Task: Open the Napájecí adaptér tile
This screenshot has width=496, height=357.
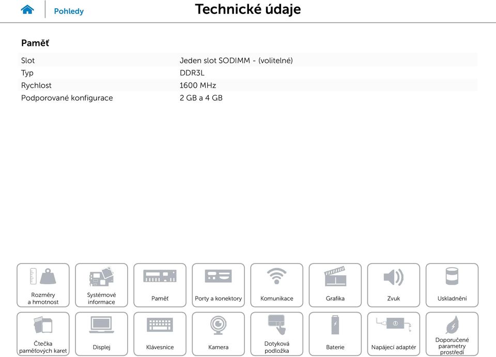Action: pyautogui.click(x=394, y=334)
